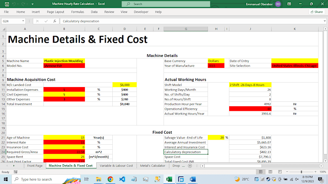
Task: Adjust the zoom slider handle
Action: click(x=301, y=172)
